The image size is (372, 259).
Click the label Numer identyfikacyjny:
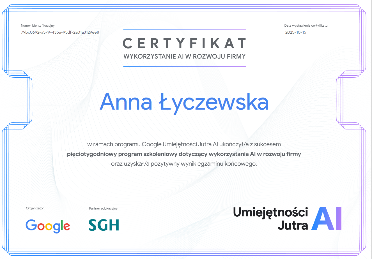click(x=38, y=26)
